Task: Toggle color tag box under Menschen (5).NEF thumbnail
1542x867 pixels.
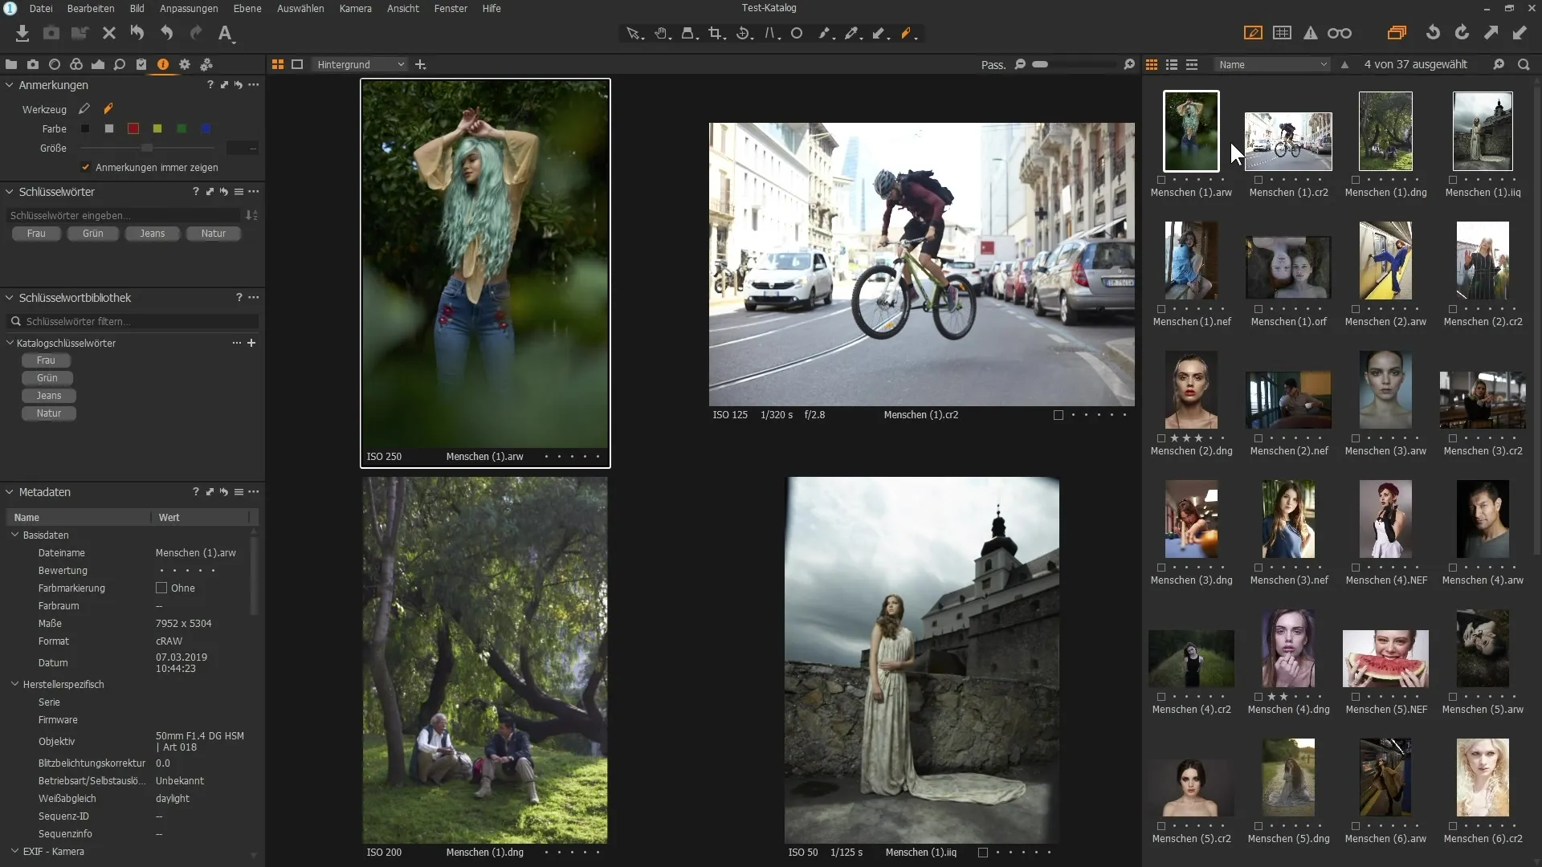Action: tap(1356, 697)
